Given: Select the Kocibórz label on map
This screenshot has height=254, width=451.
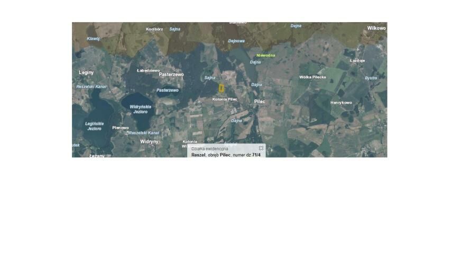Looking at the screenshot, I should point(154,29).
